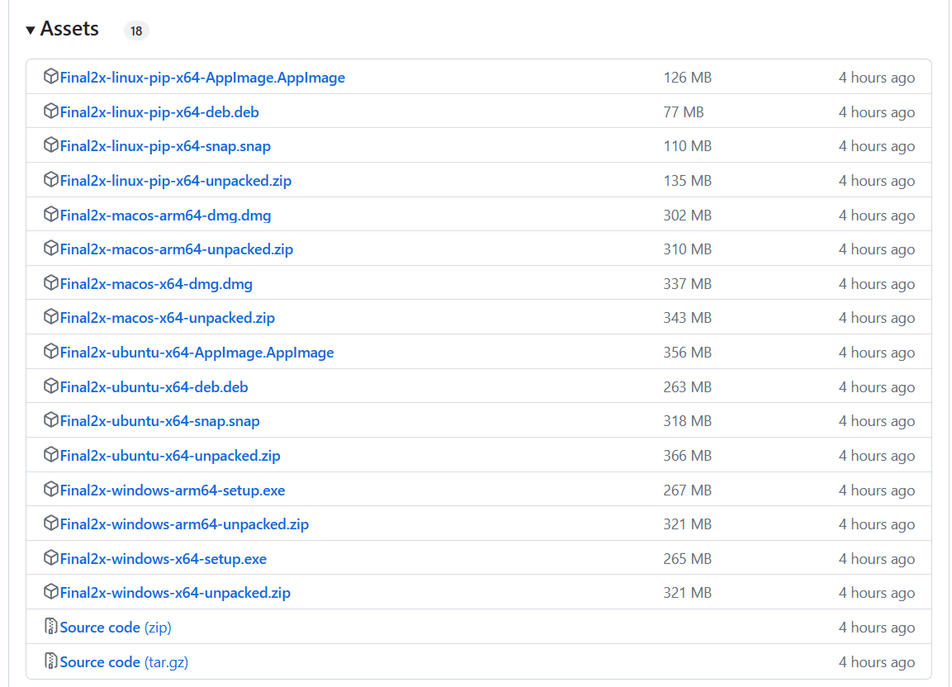Get the Final2x-macos-x64-unpacked.zip file
The image size is (952, 687).
point(167,318)
